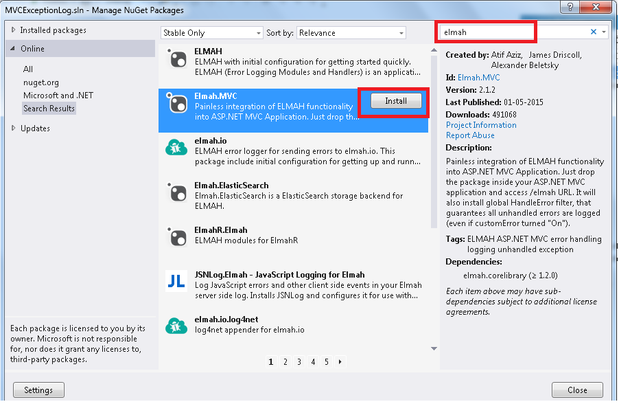The width and height of the screenshot is (619, 404).
Task: Go to results page 5
Action: pyautogui.click(x=327, y=361)
